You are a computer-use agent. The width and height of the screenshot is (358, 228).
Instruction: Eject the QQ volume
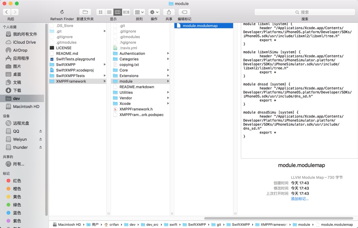click(41, 131)
